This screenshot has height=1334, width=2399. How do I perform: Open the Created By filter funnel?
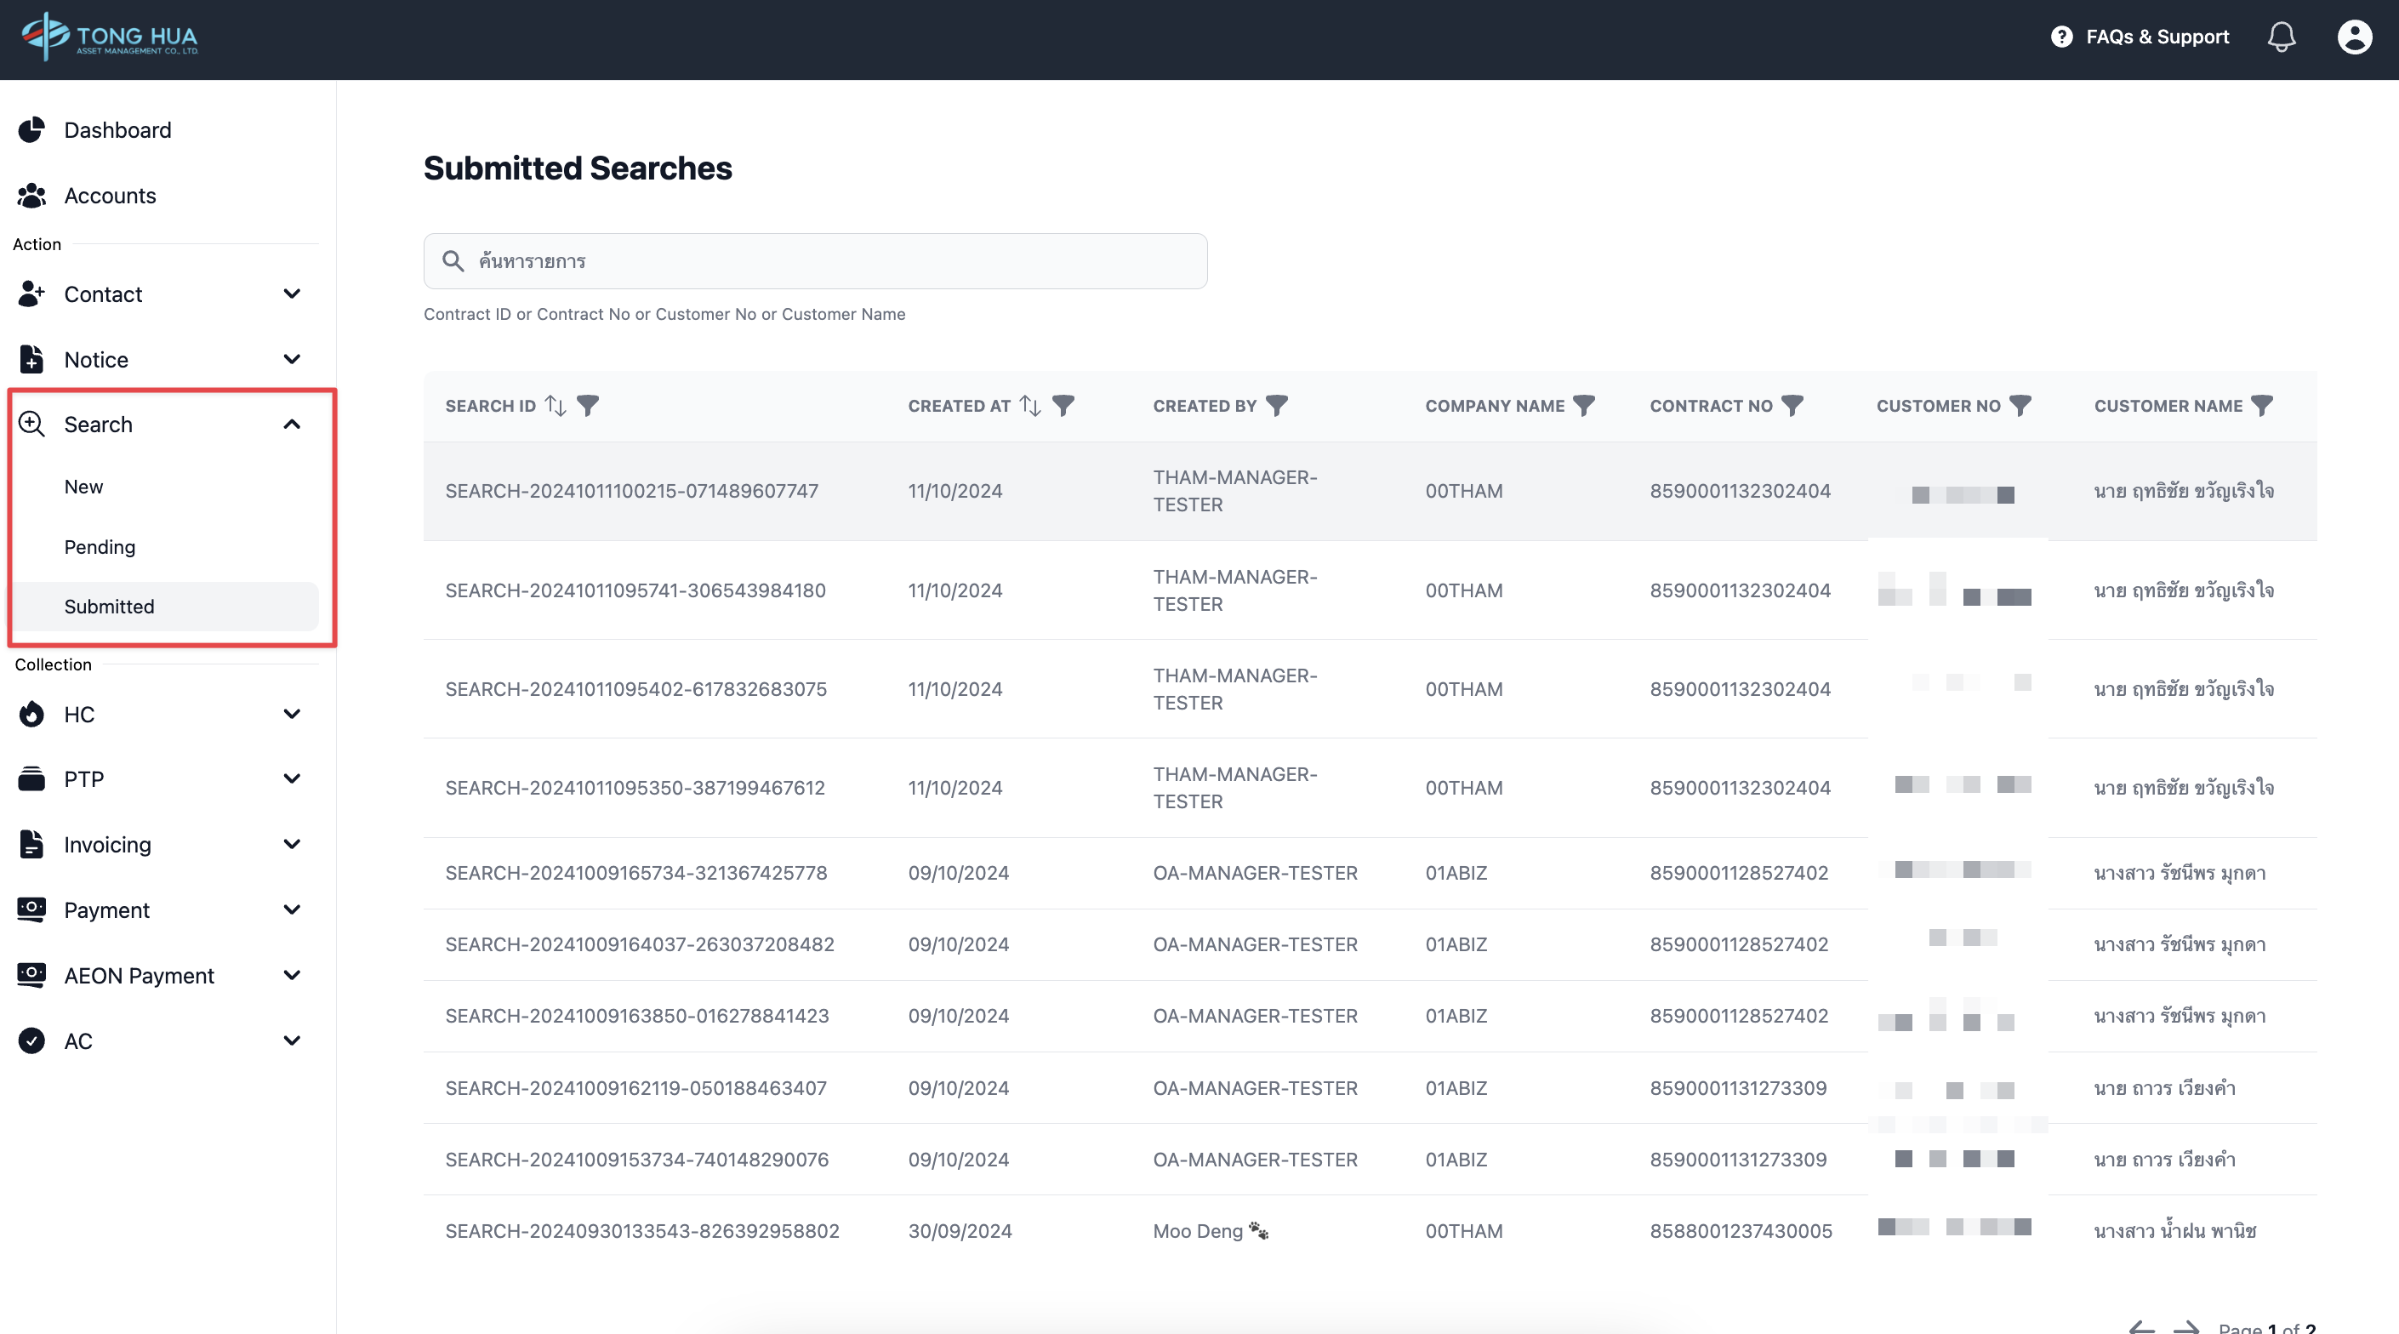1277,405
